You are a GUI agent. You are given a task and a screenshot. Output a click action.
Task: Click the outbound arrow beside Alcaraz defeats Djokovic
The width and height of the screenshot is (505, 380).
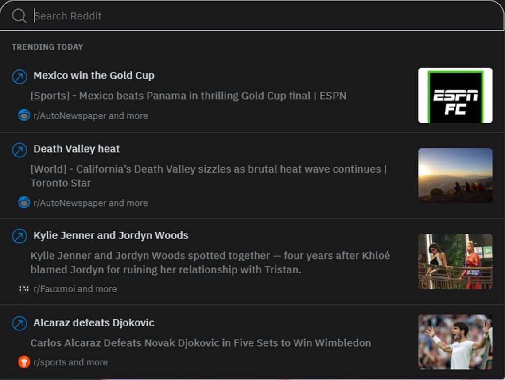(18, 323)
